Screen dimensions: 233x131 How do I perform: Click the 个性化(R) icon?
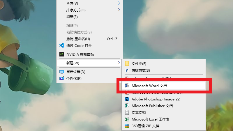pyautogui.click(x=61, y=79)
